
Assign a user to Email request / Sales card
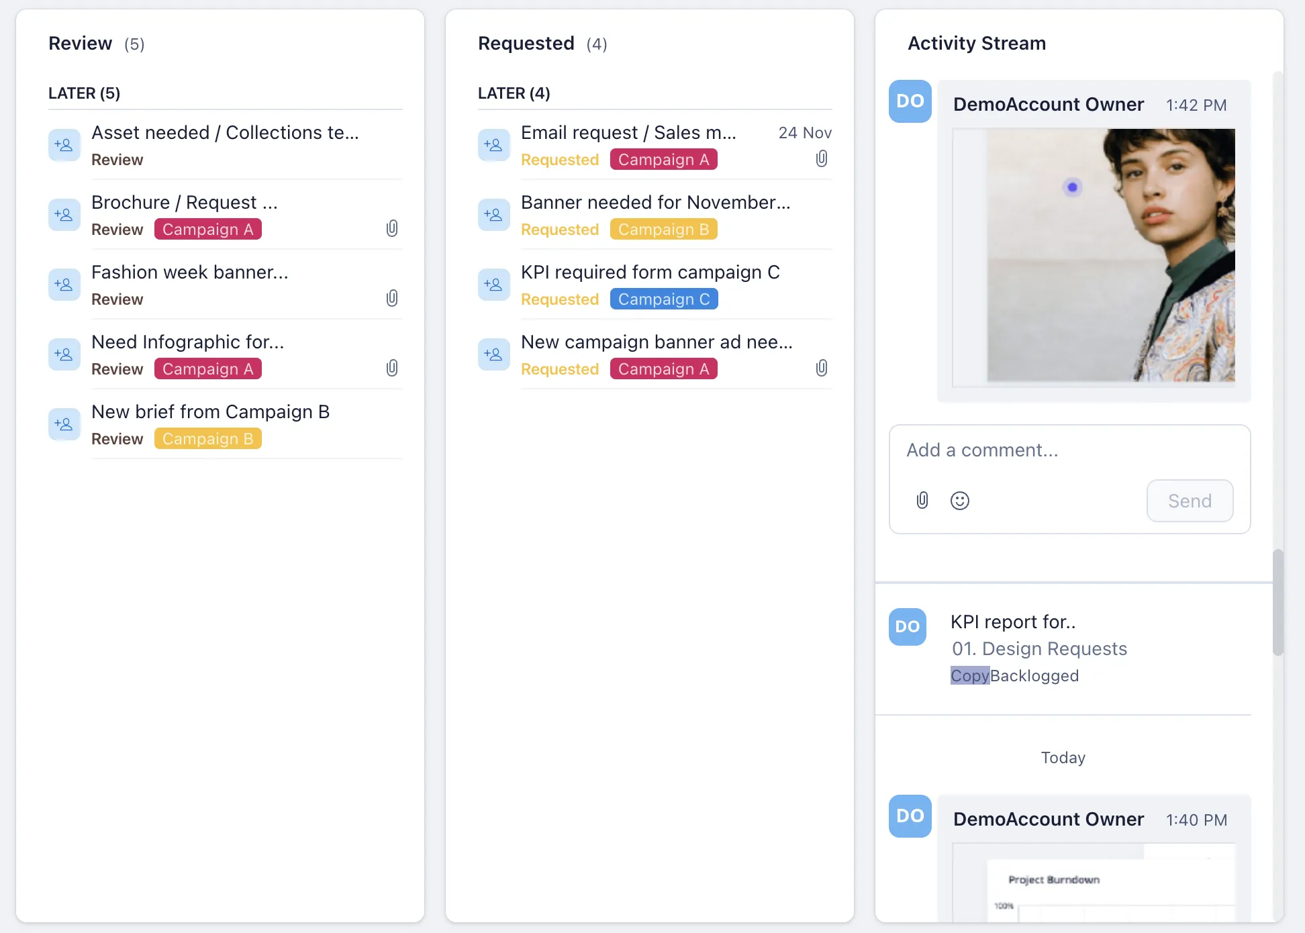click(x=494, y=145)
